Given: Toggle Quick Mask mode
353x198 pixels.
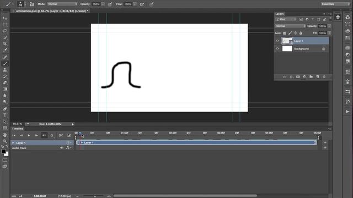Looking at the screenshot, I should [x=5, y=160].
